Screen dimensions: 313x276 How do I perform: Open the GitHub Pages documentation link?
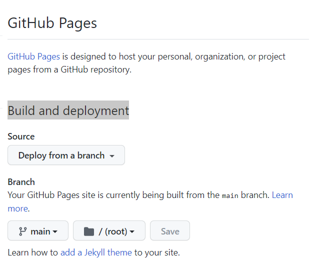[x=33, y=56]
